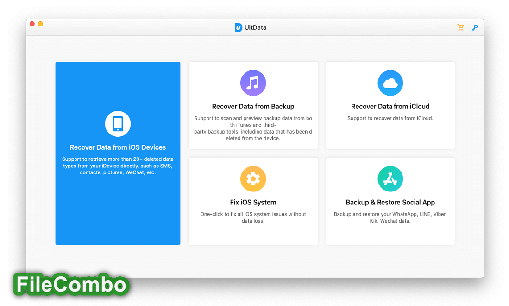Choose the Recover Data from iCloud feature
Screen dimensions: 509x306
tap(390, 105)
